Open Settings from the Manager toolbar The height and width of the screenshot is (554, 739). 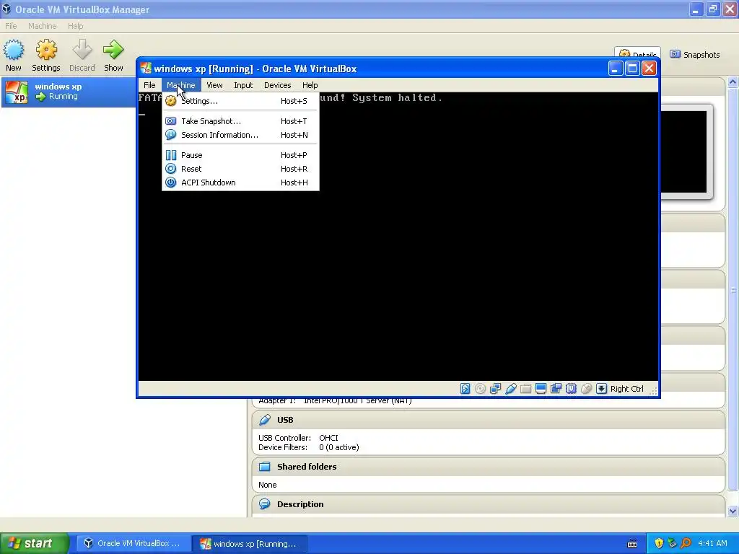46,56
